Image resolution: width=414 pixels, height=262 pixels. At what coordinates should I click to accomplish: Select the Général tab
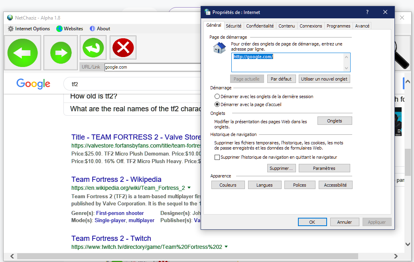coord(214,25)
